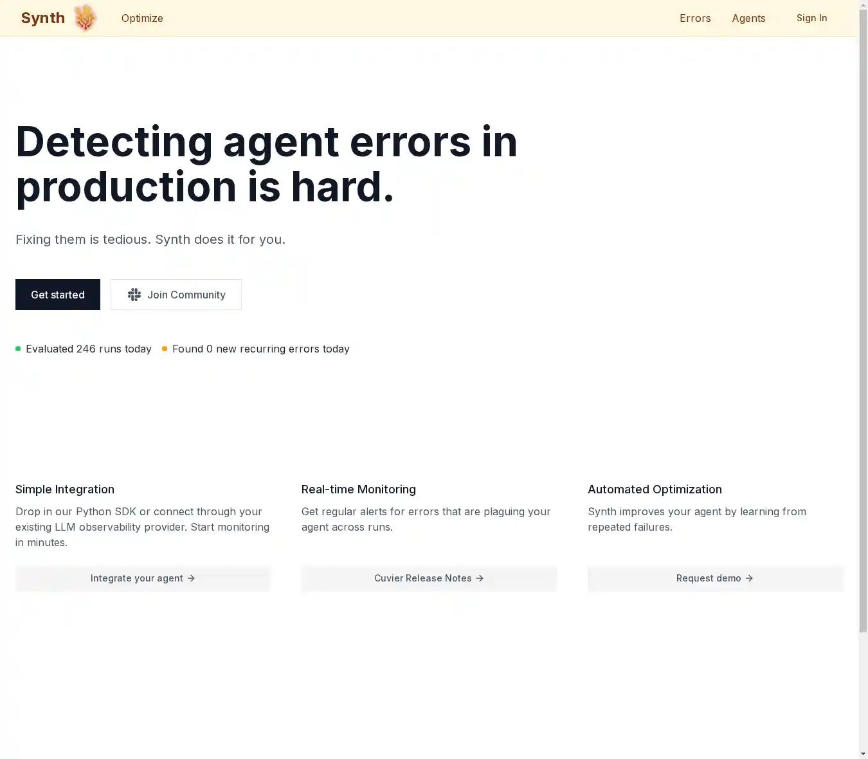Screen dimensions: 868x759
Task: Select the Automated Optimization heading
Action: click(655, 489)
